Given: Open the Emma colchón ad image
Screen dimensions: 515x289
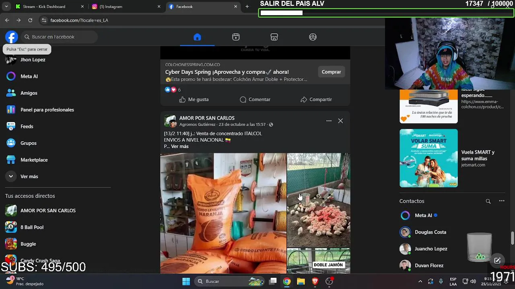Looking at the screenshot, I should [428, 106].
